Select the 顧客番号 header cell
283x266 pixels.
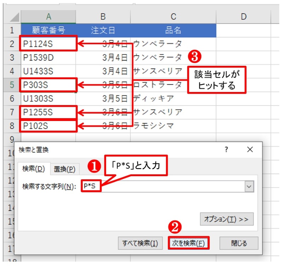pyautogui.click(x=48, y=30)
